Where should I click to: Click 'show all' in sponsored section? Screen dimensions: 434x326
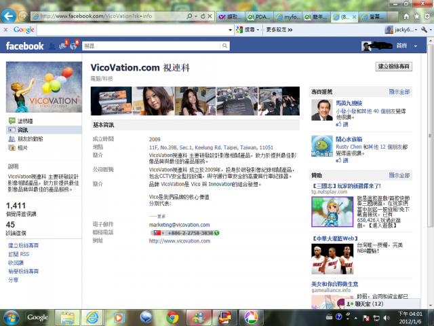click(x=399, y=175)
